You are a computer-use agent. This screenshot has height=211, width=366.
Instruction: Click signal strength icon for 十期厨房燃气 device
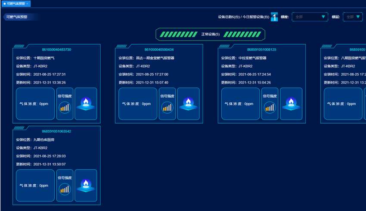coord(65,107)
